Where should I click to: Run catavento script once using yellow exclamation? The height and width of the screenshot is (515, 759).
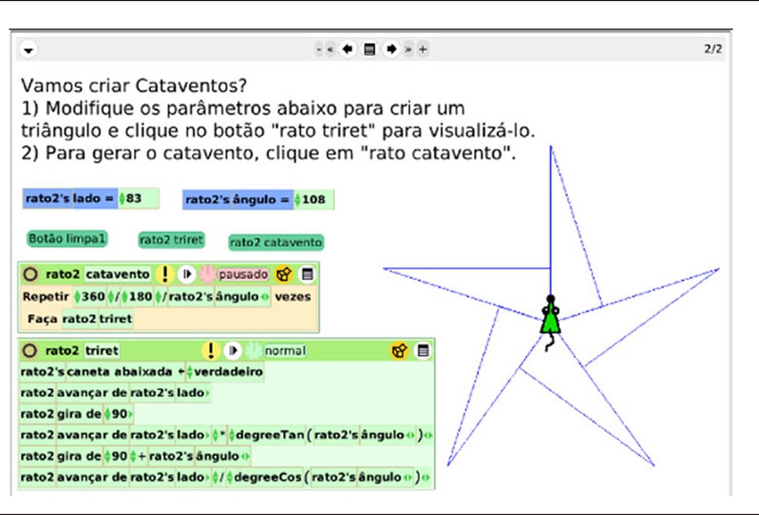coord(164,274)
